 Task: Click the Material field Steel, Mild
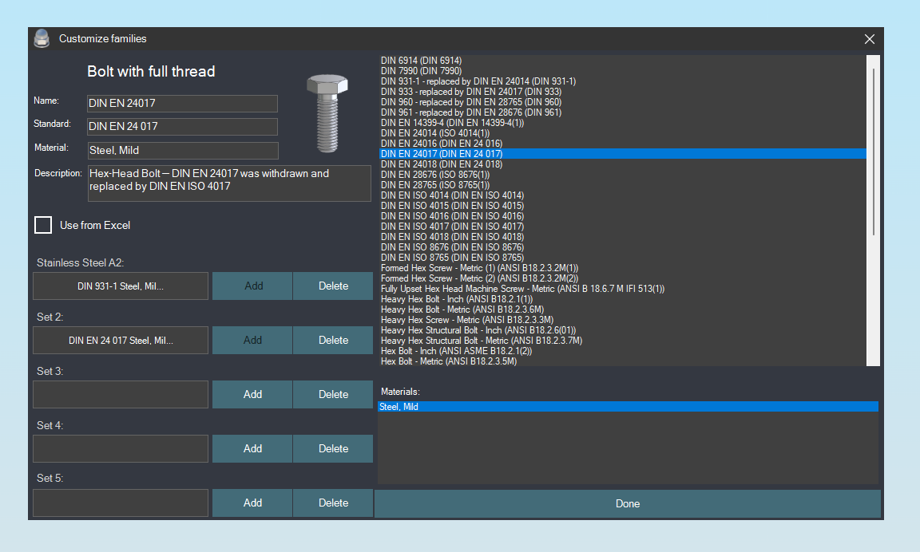pos(182,150)
